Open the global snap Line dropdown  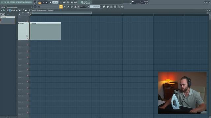pos(83,7)
